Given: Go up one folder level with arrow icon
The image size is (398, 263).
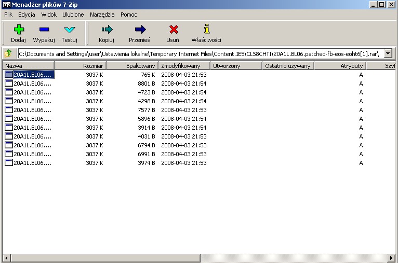Looking at the screenshot, I should [x=8, y=53].
